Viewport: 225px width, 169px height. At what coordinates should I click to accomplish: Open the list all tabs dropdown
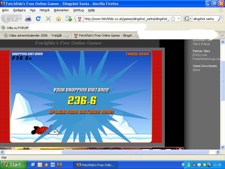(222, 35)
